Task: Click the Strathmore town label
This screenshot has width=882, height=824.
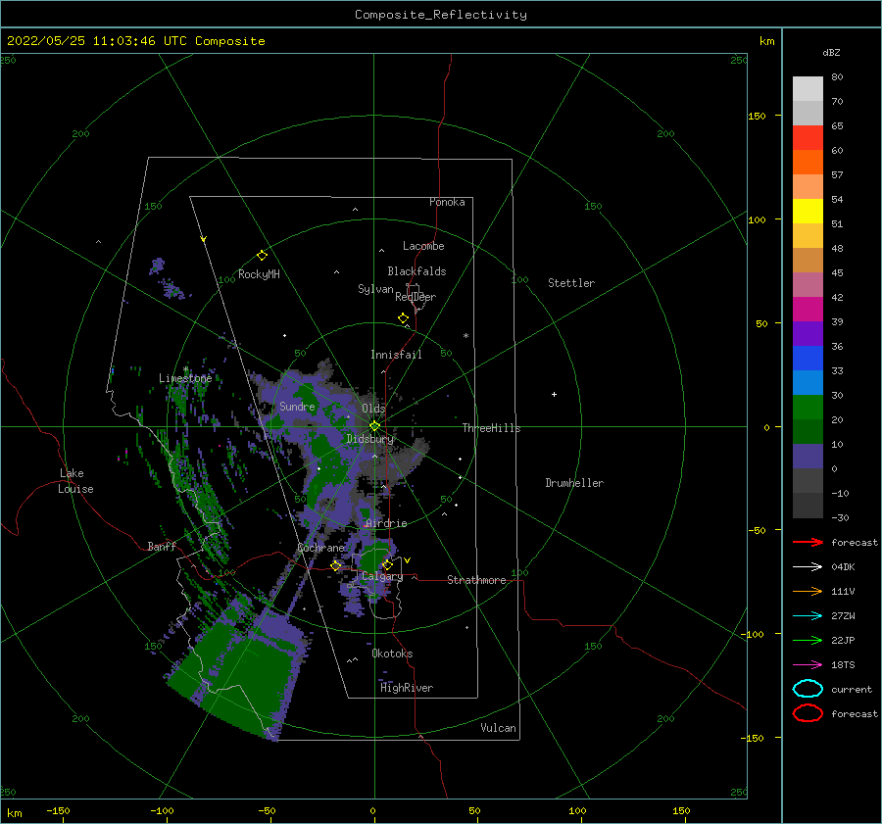Action: pyautogui.click(x=476, y=580)
